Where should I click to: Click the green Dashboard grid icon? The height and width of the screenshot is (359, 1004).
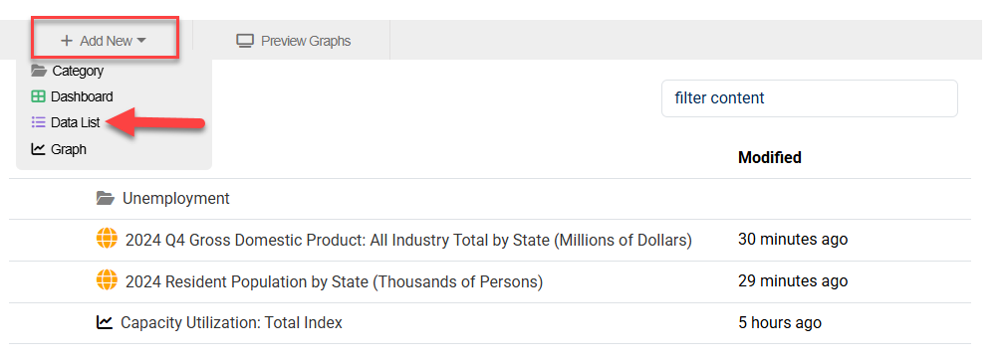tap(39, 96)
